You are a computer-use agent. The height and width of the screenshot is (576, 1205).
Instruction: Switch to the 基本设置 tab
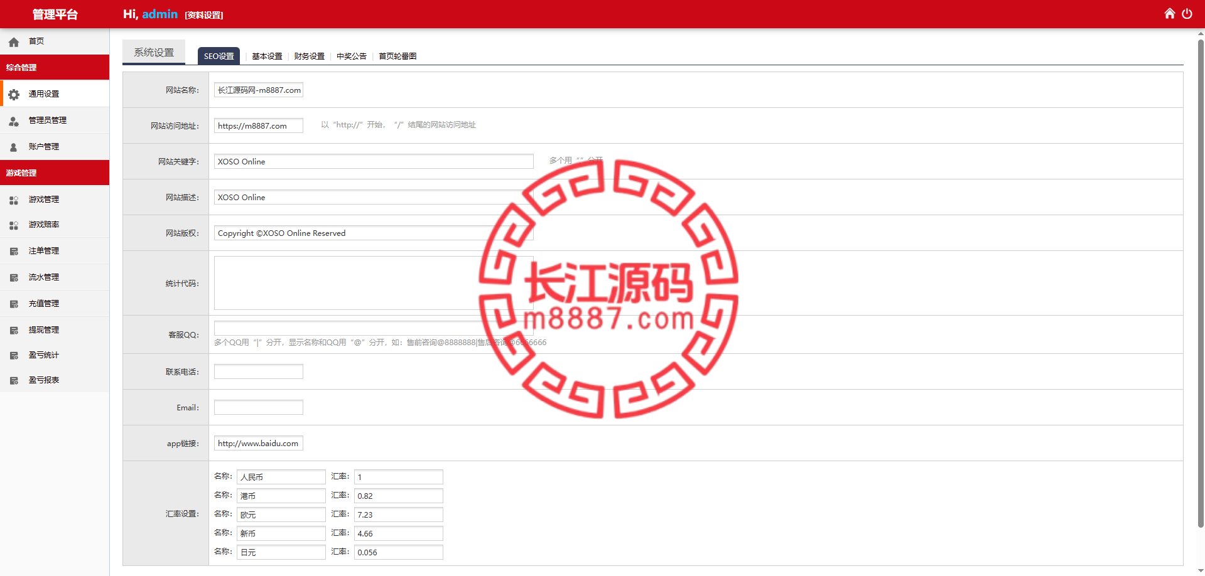tap(267, 56)
